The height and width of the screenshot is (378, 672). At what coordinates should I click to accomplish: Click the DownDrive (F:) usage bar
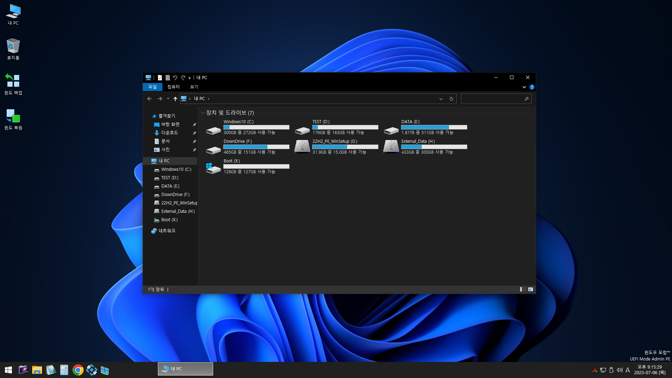click(x=256, y=147)
